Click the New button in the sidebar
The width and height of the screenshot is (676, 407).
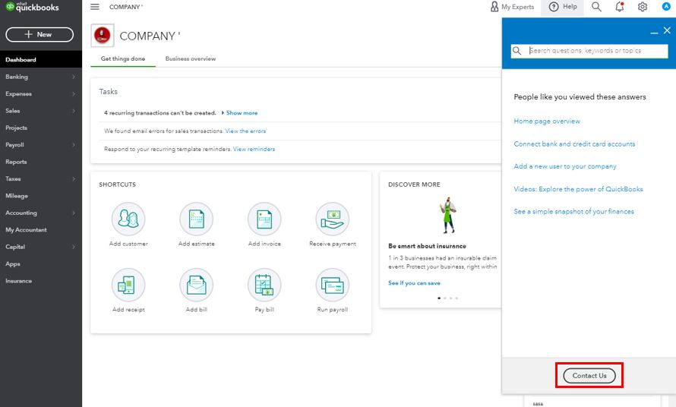coord(39,34)
